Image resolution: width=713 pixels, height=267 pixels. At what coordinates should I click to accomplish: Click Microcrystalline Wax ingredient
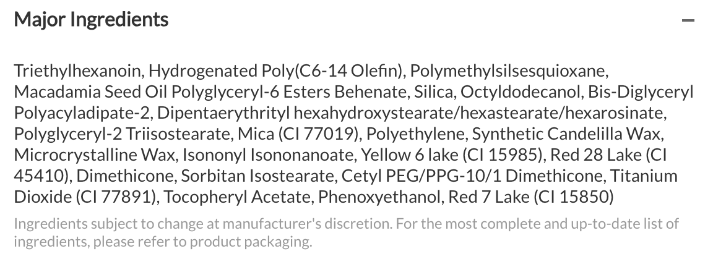[x=95, y=155]
